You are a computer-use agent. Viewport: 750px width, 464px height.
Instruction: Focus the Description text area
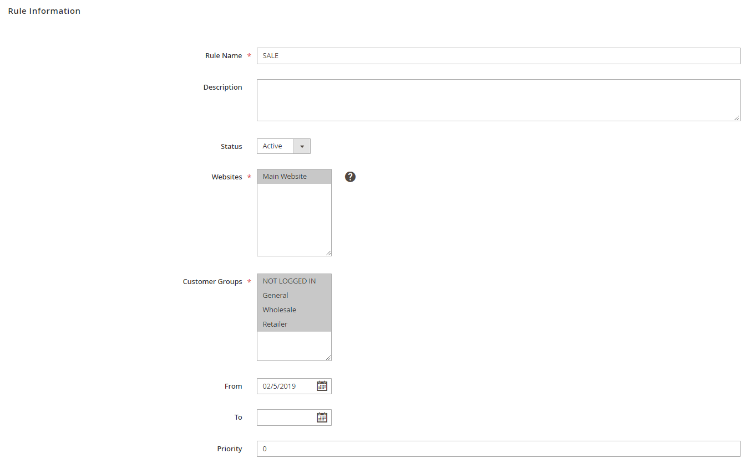pos(498,100)
